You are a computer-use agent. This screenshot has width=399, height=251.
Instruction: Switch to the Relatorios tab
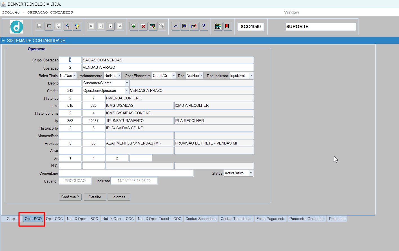pyautogui.click(x=337, y=219)
